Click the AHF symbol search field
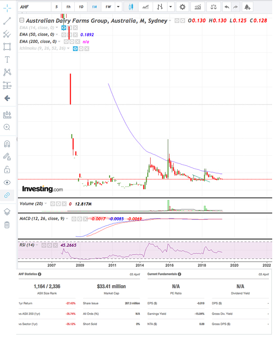274x337 pixels. tap(35, 7)
